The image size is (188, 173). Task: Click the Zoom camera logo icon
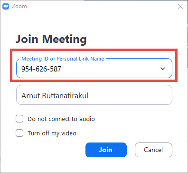(6, 6)
